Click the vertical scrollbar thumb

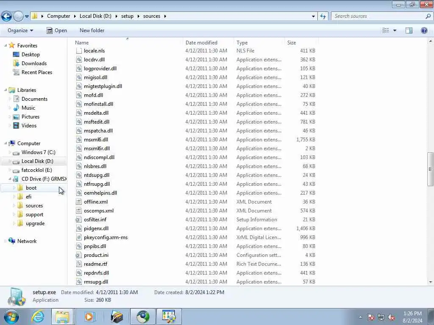(x=431, y=169)
